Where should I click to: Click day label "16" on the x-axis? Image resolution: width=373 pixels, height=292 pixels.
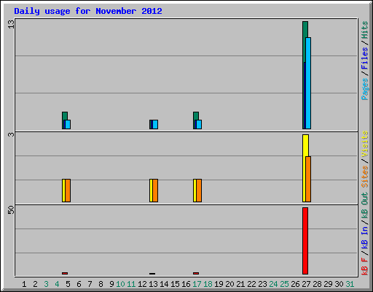pos(186,284)
